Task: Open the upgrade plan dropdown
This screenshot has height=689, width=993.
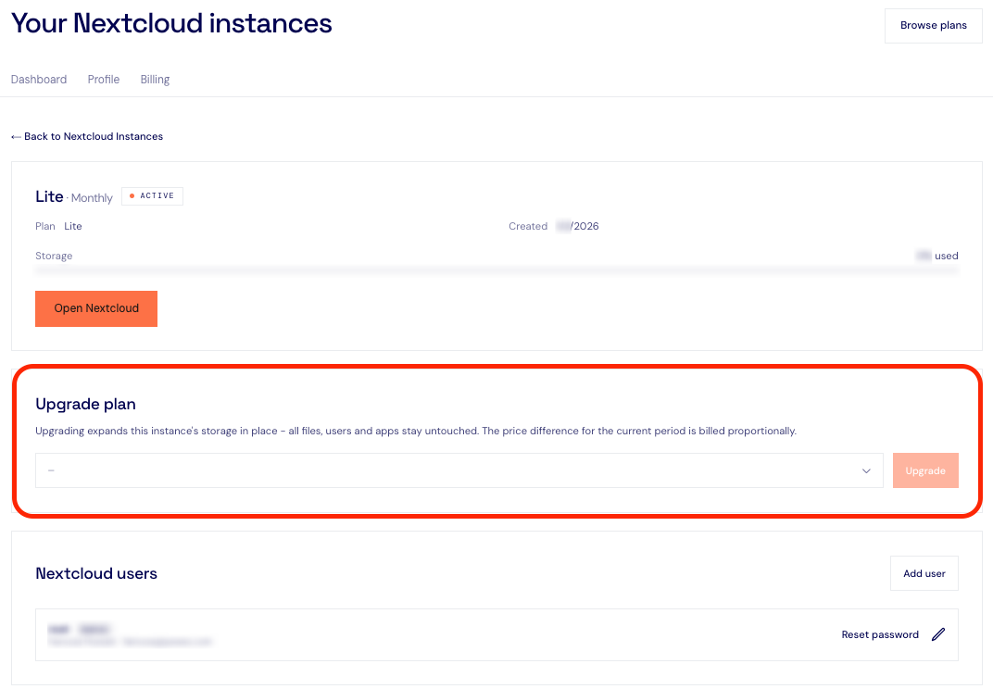Action: click(x=459, y=470)
